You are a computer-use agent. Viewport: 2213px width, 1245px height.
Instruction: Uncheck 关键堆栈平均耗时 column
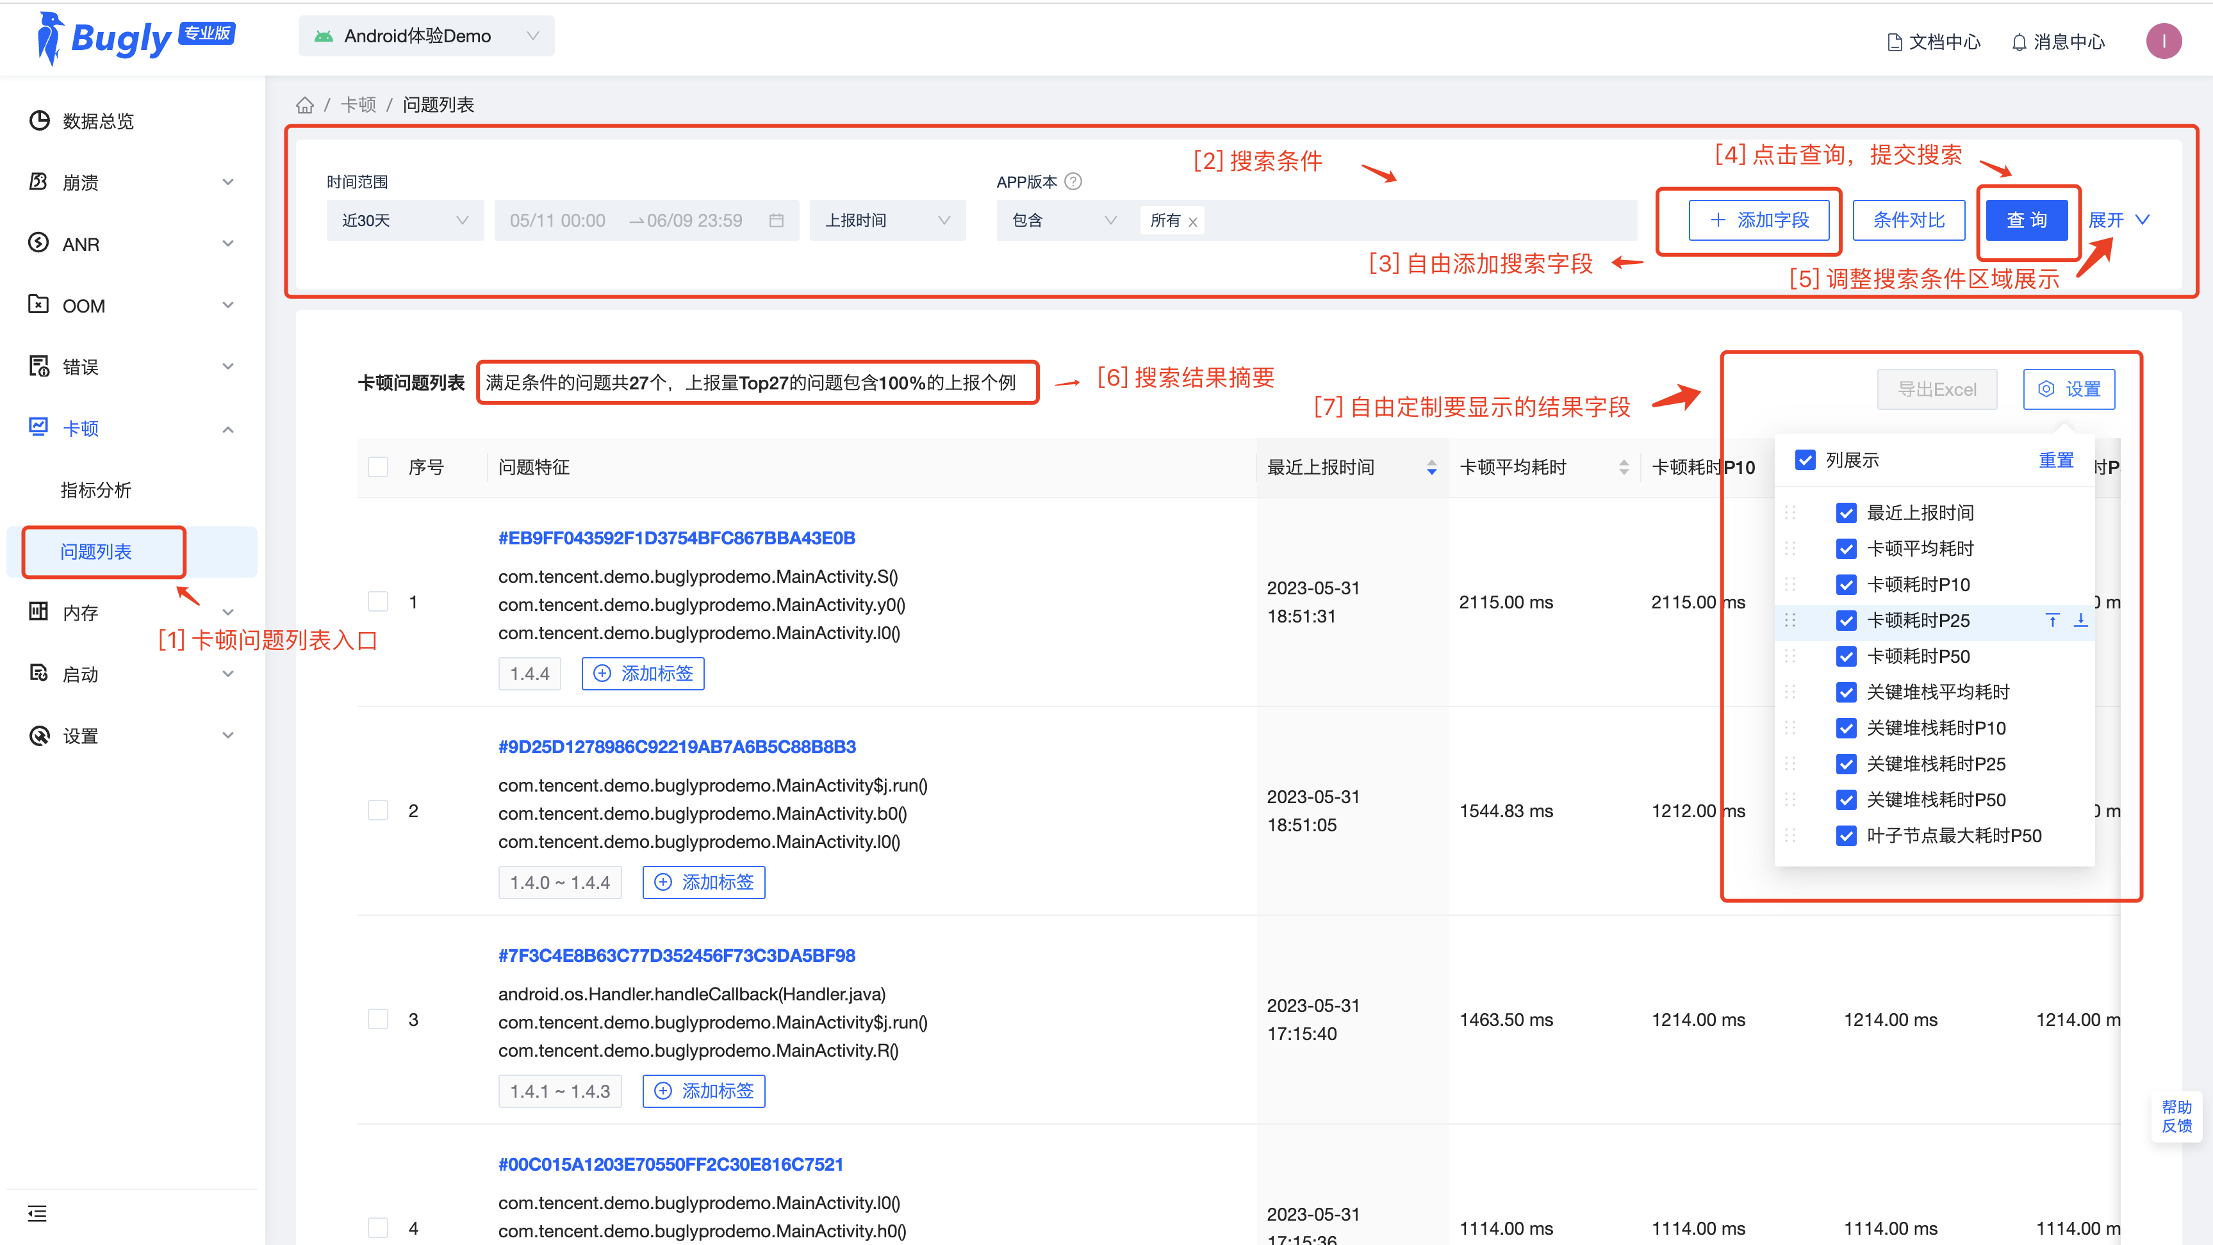pos(1846,692)
